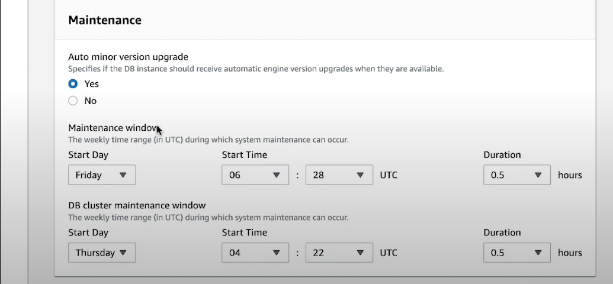Screen dimensions: 613x284
Task: Select Yes for auto minor version upgrade
Action: tap(73, 84)
